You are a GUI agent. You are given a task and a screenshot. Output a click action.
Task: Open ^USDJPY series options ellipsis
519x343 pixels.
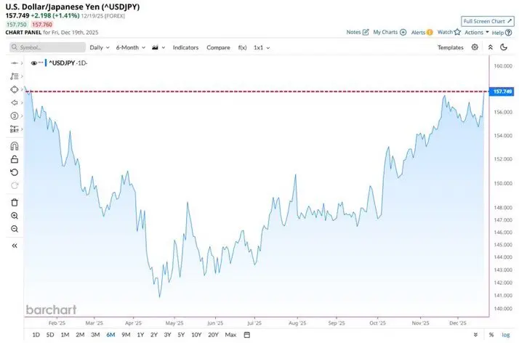[x=41, y=62]
